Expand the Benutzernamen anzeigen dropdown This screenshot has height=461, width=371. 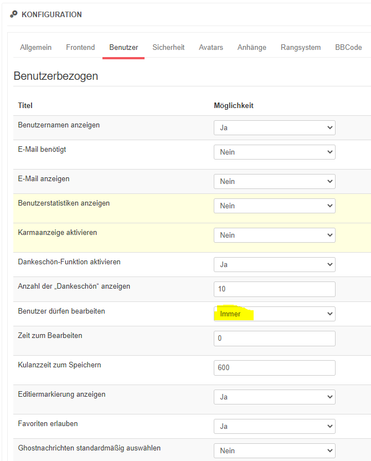point(274,128)
